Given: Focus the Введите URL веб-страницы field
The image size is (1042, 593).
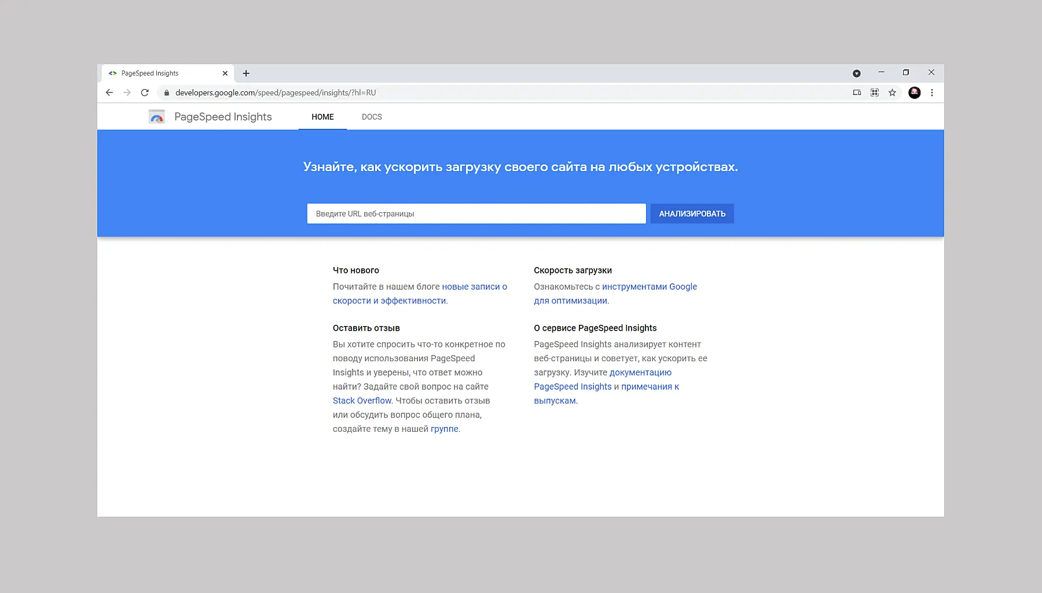Looking at the screenshot, I should coord(476,214).
